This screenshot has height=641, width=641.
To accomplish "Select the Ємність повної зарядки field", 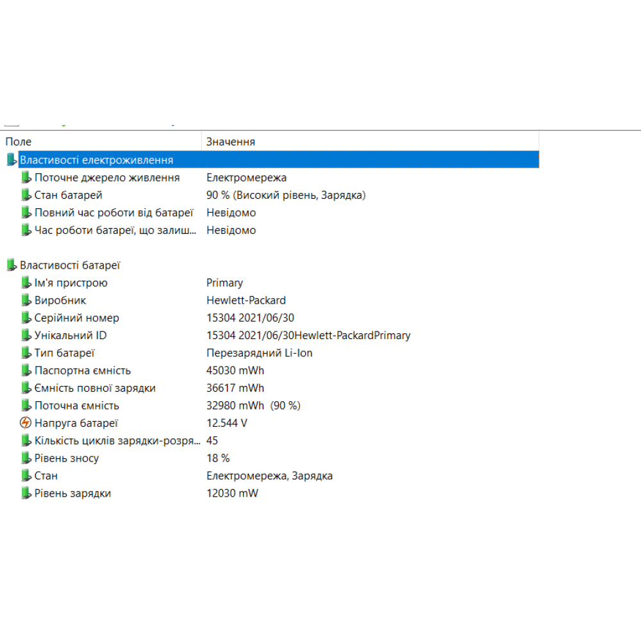I will tap(95, 388).
